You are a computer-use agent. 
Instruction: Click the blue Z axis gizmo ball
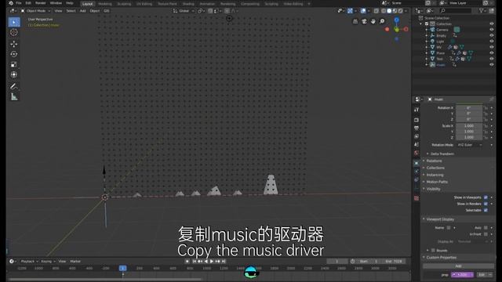[x=397, y=20]
